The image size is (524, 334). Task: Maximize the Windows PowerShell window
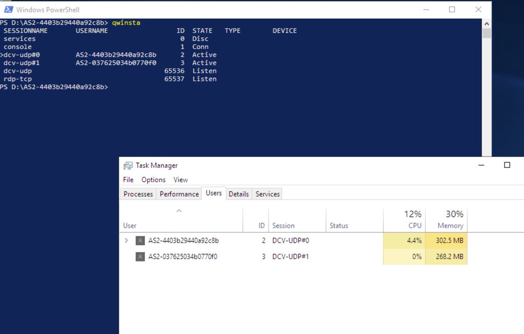click(452, 9)
